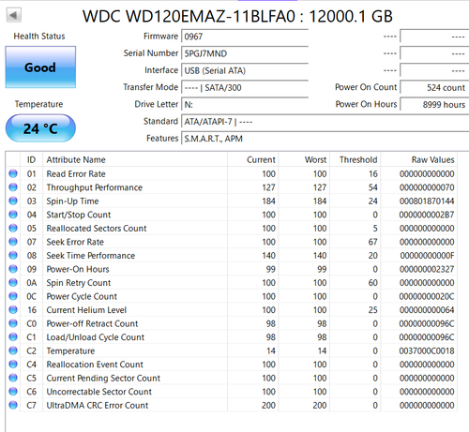Select the Throughput Performance attribute name
The width and height of the screenshot is (469, 432).
click(x=95, y=187)
